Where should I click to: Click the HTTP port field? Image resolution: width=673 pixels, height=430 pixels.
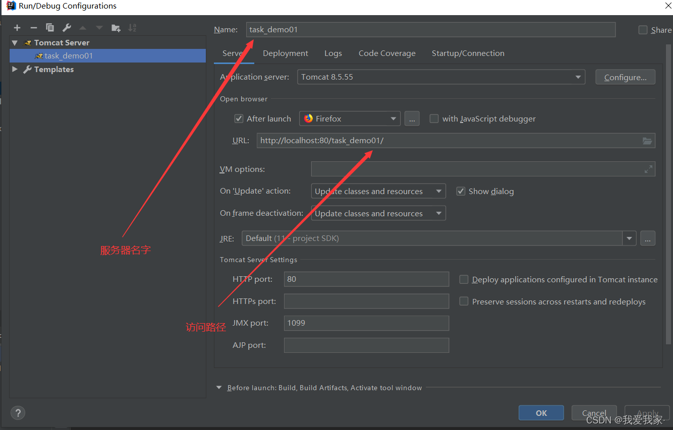(366, 279)
